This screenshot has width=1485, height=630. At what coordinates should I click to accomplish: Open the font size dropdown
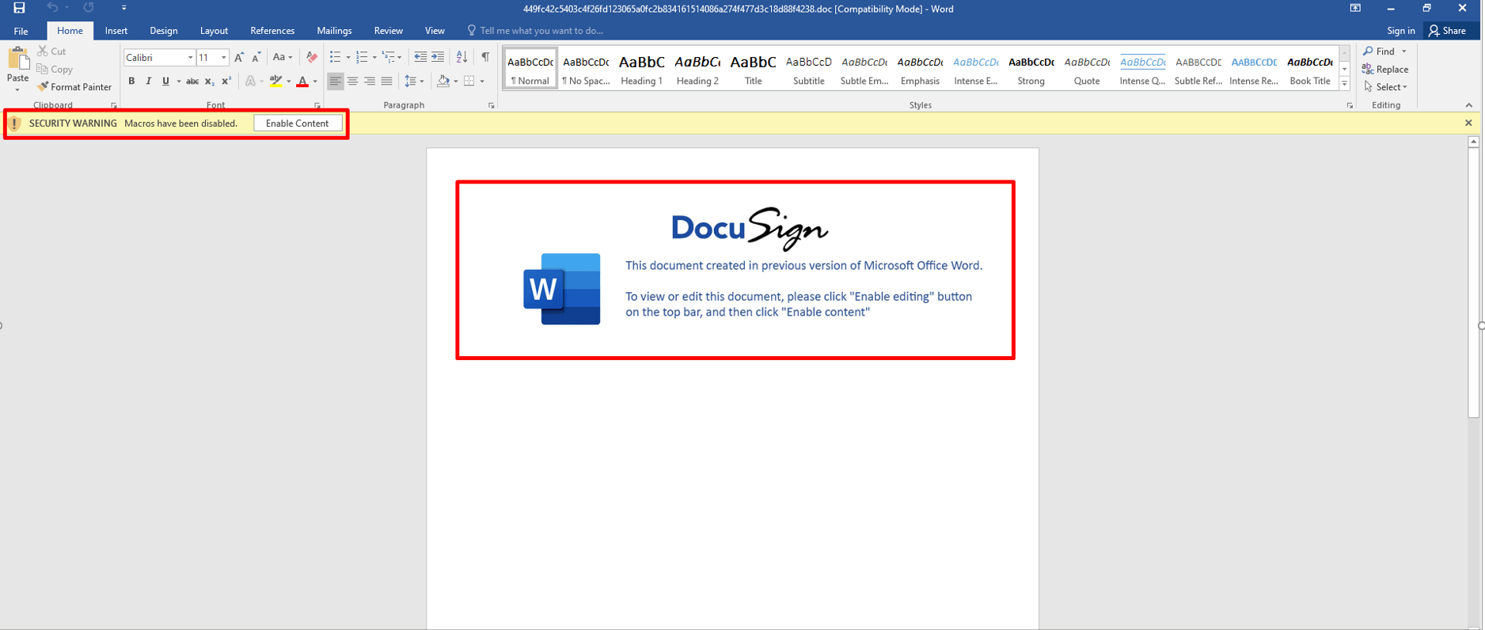coord(224,58)
